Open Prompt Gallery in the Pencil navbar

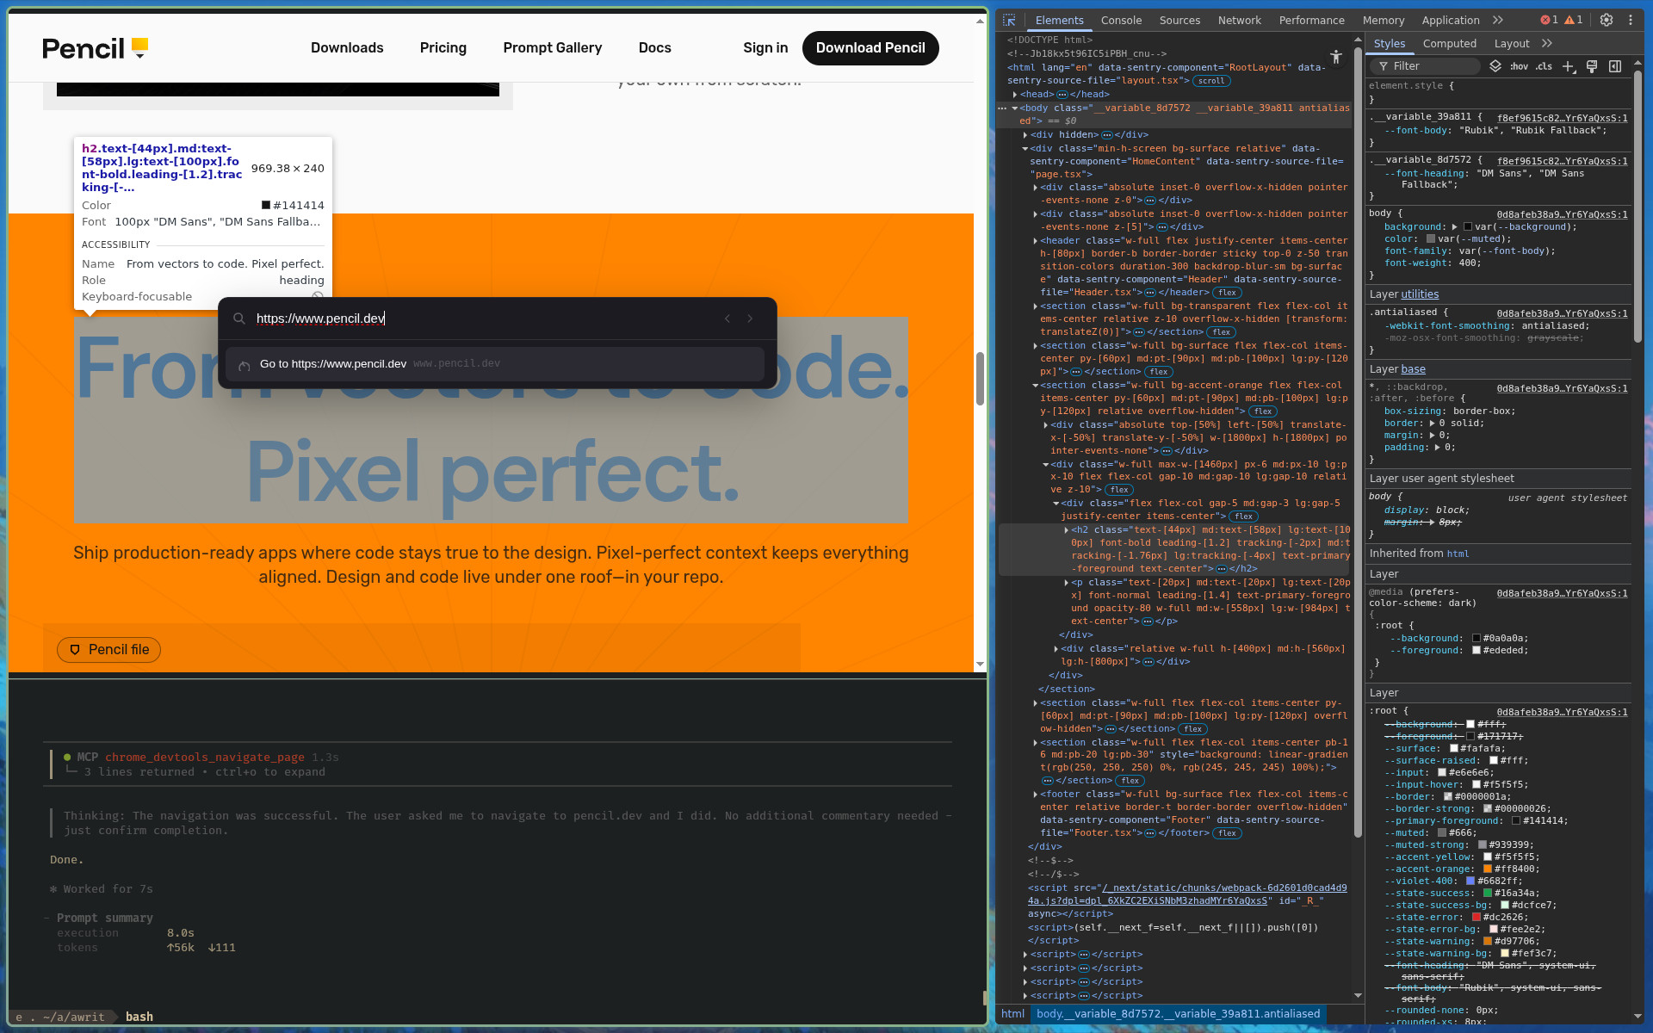pyautogui.click(x=553, y=48)
